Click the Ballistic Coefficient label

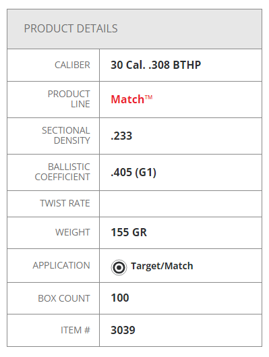(62, 172)
